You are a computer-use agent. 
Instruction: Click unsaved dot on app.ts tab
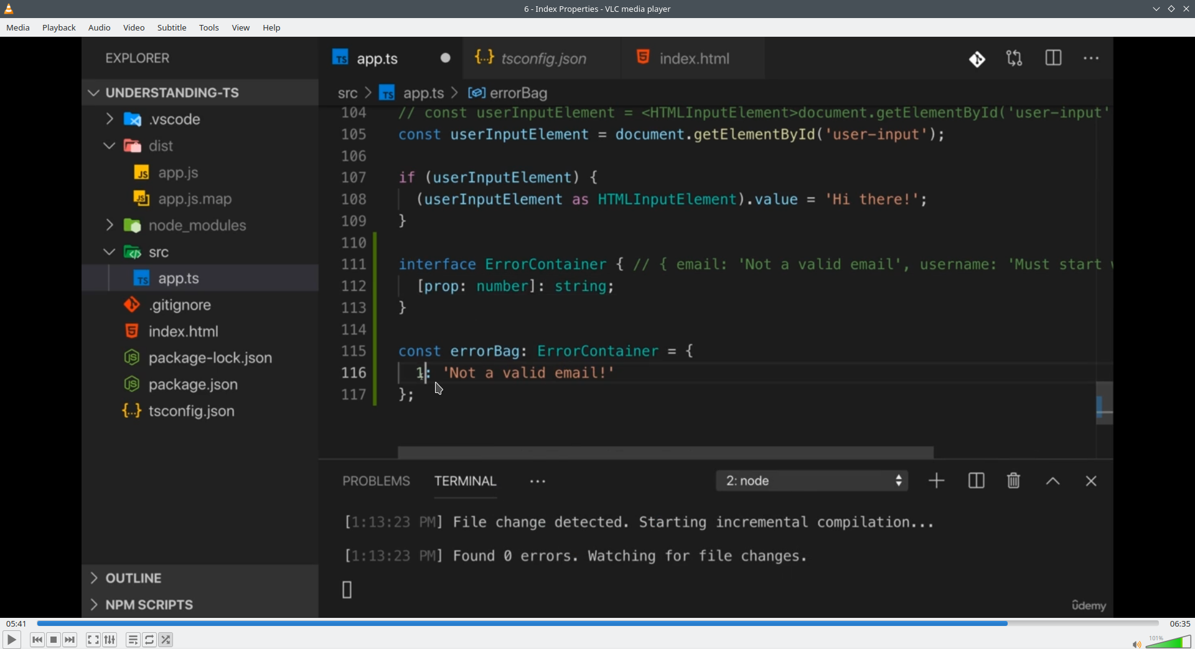(x=446, y=58)
